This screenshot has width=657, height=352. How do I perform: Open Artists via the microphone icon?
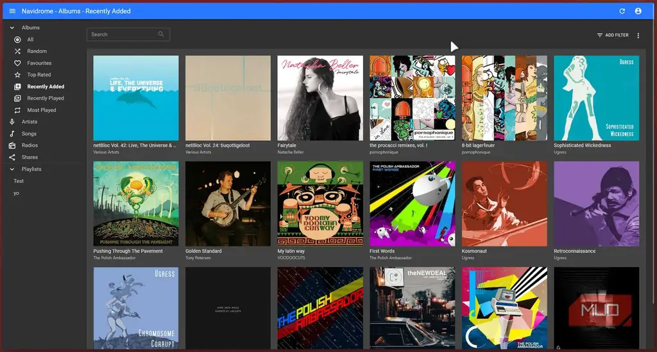click(12, 122)
